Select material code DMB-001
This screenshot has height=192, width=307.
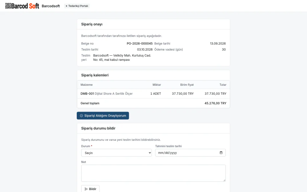(87, 94)
